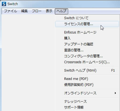
Task: Open the 編集 menu
Action: coord(24,11)
